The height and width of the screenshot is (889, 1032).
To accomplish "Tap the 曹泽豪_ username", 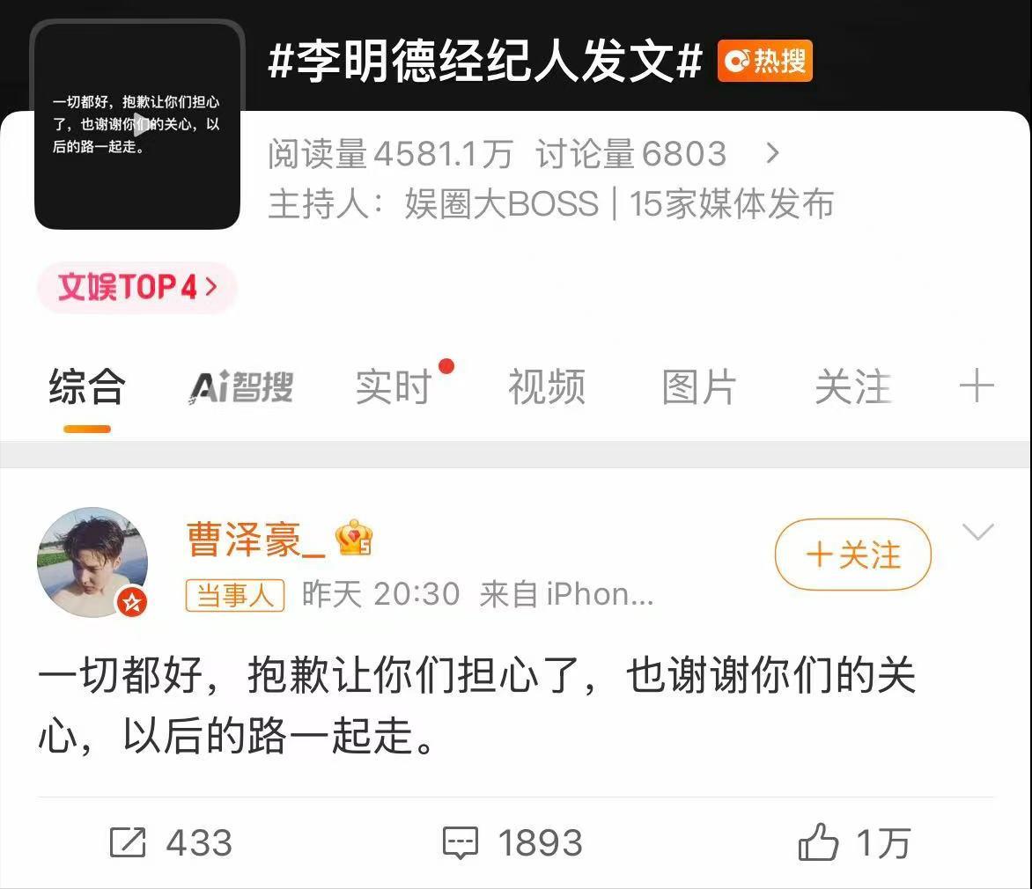I will click(256, 539).
